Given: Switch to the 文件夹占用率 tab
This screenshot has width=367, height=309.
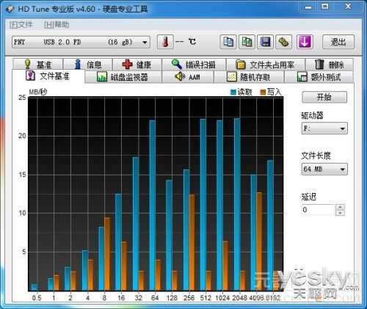Looking at the screenshot, I should [266, 65].
